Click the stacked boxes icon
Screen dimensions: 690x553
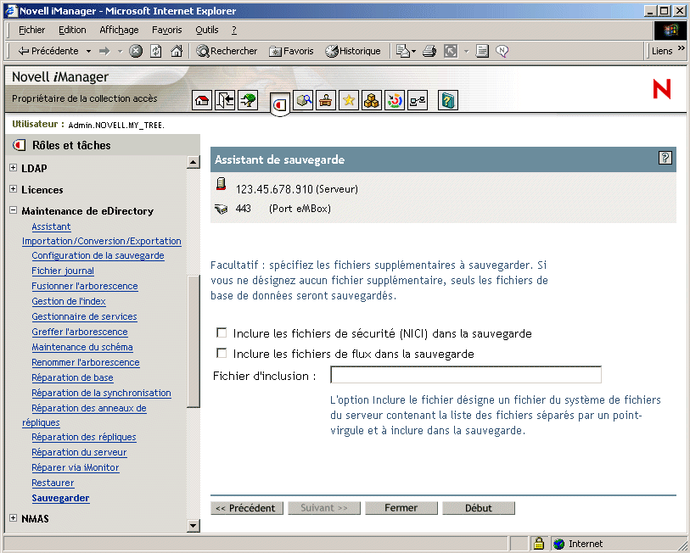click(x=372, y=100)
